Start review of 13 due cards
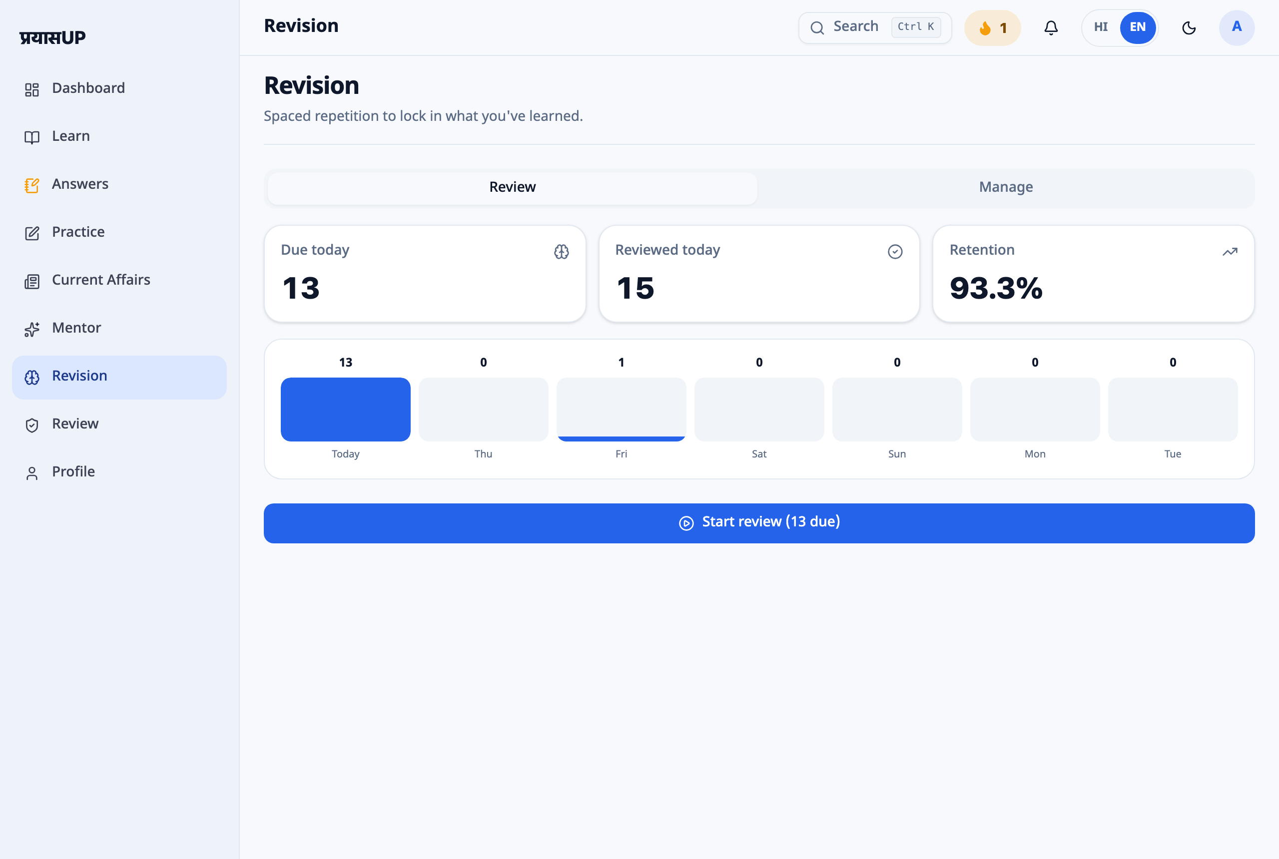This screenshot has width=1279, height=859. [759, 523]
